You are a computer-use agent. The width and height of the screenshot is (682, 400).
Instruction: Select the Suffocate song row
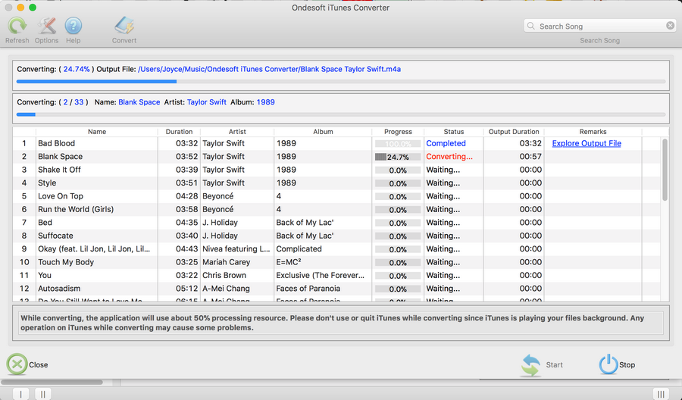(336, 236)
